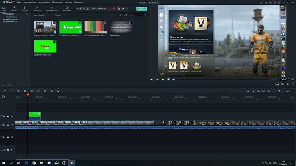Open recorder dropdown arrow left of recorder icons
296x166 pixels.
pos(77,9)
